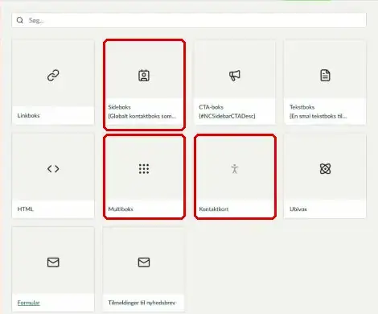
Task: Click the Globalt kontaktboks description text
Action: 142,116
